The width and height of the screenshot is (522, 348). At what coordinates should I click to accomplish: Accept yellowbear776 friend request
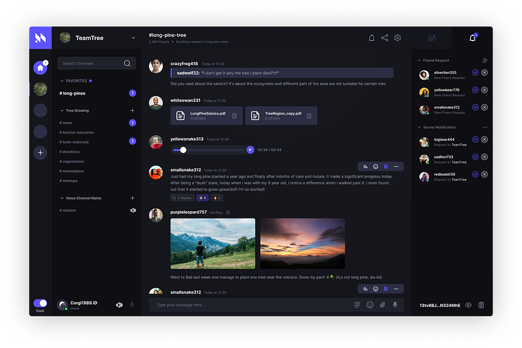tap(476, 90)
